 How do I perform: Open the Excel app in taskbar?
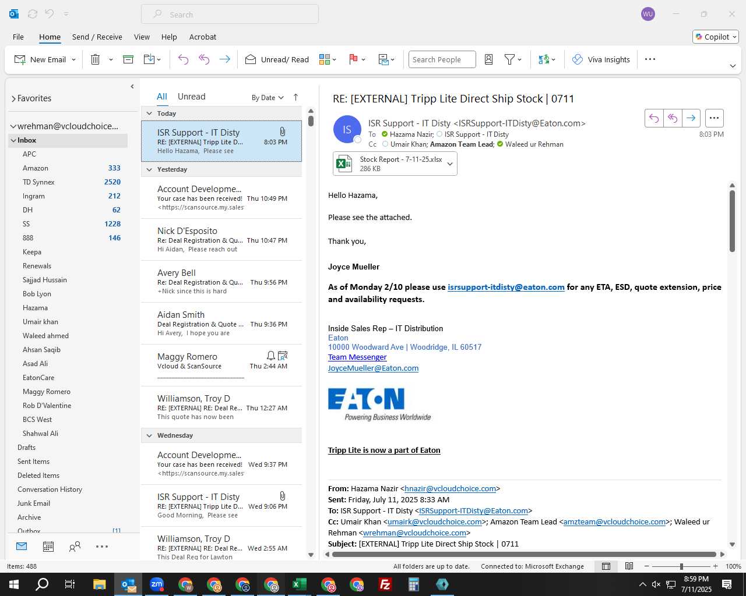point(300,584)
